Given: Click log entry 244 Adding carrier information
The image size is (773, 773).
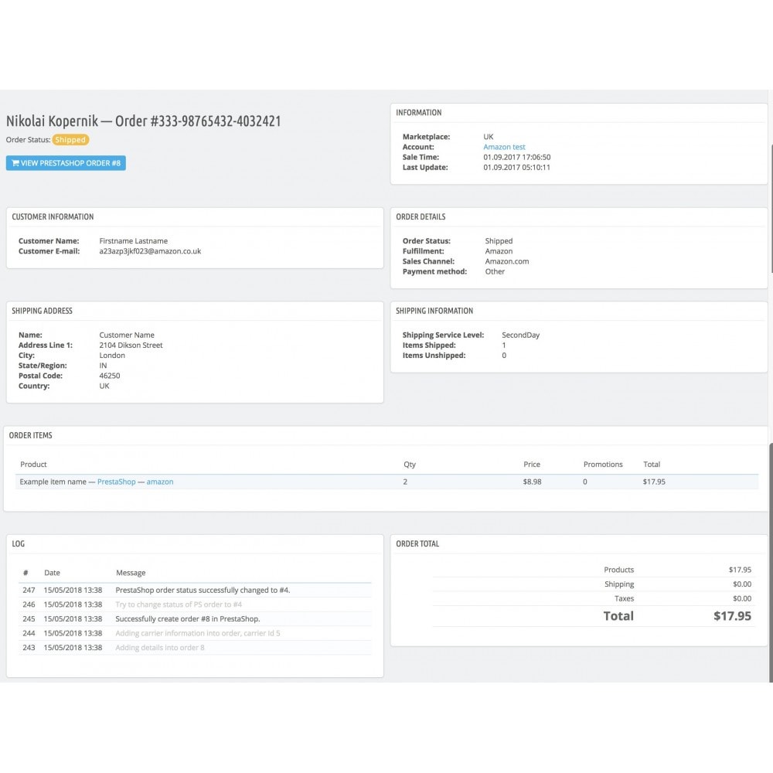Looking at the screenshot, I should click(198, 633).
